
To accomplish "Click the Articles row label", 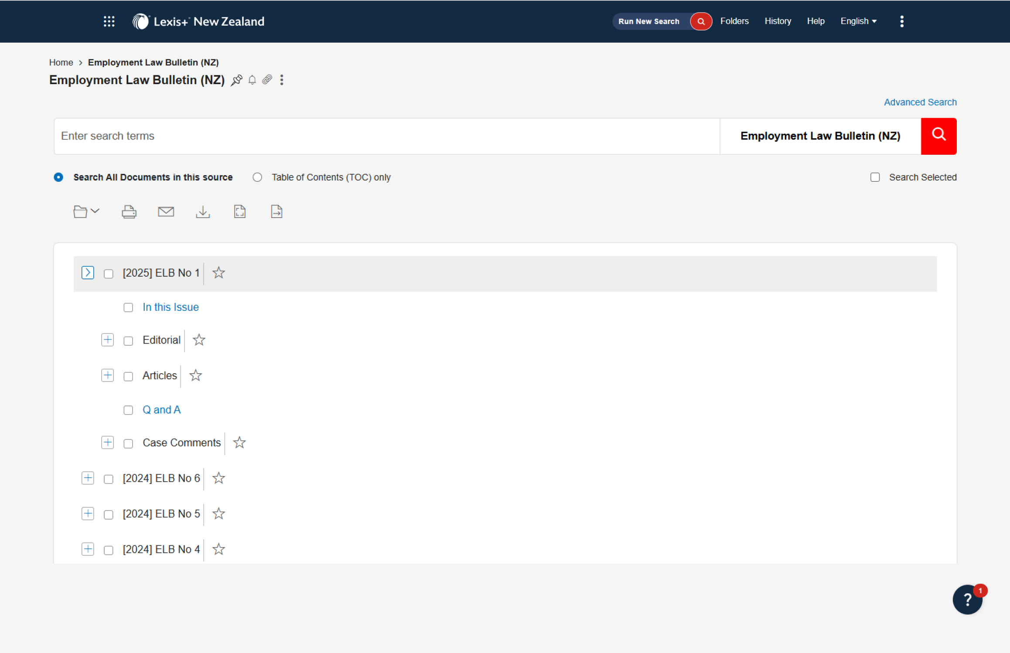I will [x=160, y=375].
